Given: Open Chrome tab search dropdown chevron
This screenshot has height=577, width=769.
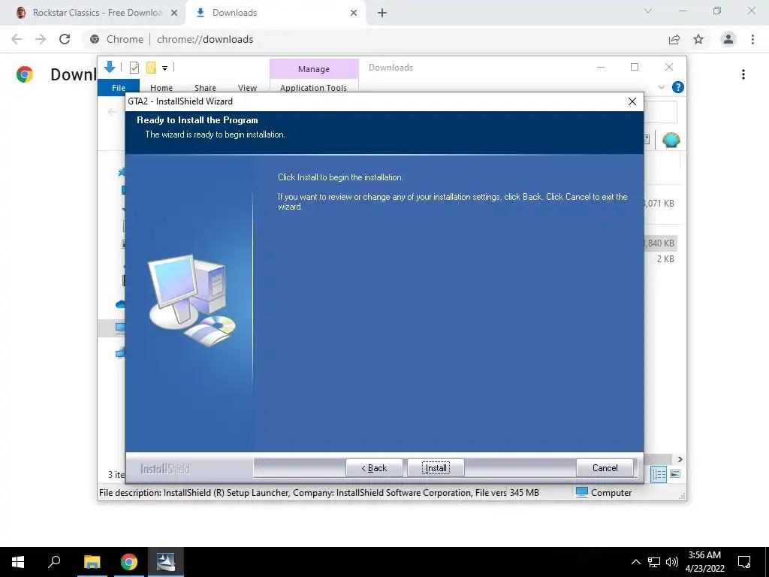Looking at the screenshot, I should tap(648, 11).
